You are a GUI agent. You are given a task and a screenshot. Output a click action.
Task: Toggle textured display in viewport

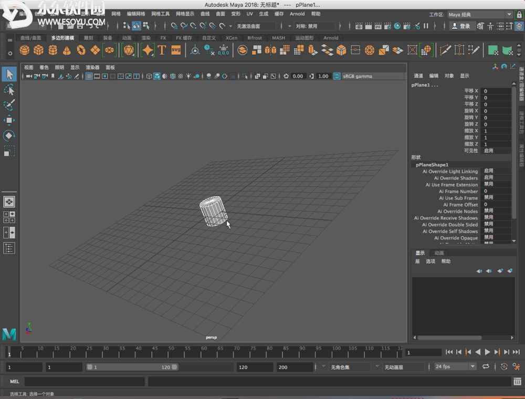click(x=181, y=76)
